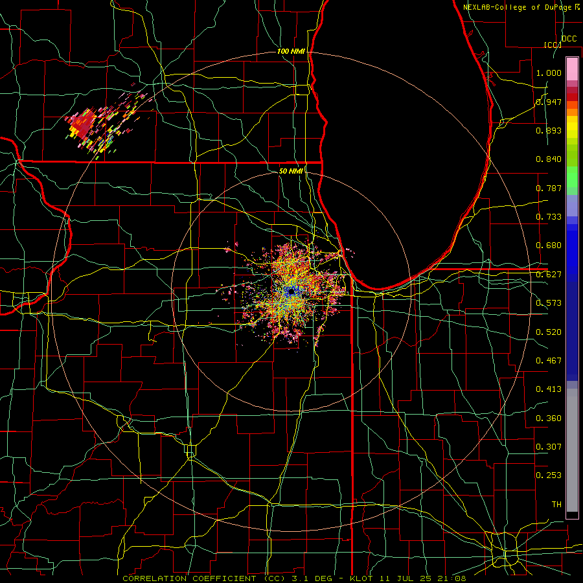The width and height of the screenshot is (583, 583).
Task: Click the 0.733 color scale value
Action: coord(549,216)
